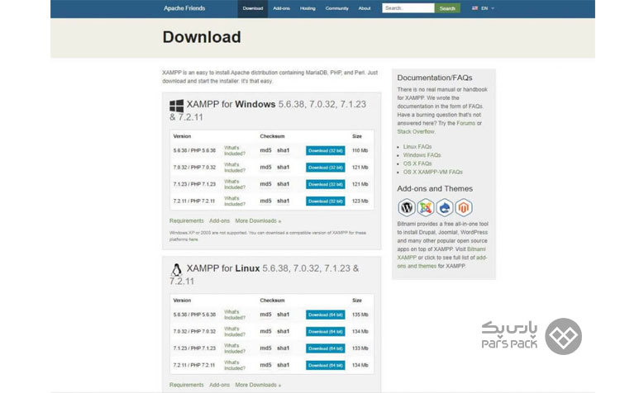
Task: Select the 110 Mb size cell
Action: click(x=360, y=150)
